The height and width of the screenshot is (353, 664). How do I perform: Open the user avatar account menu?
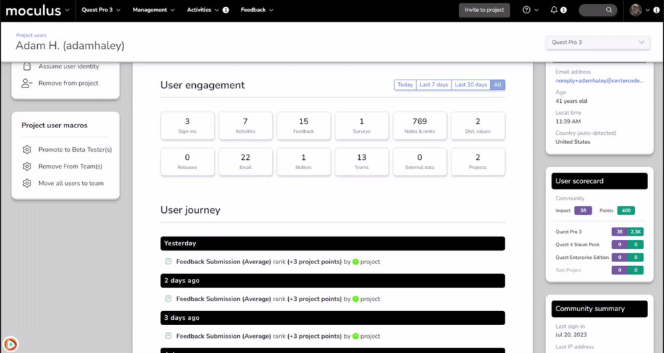[639, 10]
